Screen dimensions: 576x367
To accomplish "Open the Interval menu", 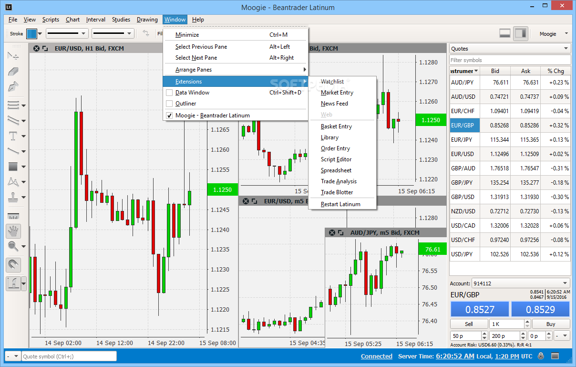I will coord(96,20).
